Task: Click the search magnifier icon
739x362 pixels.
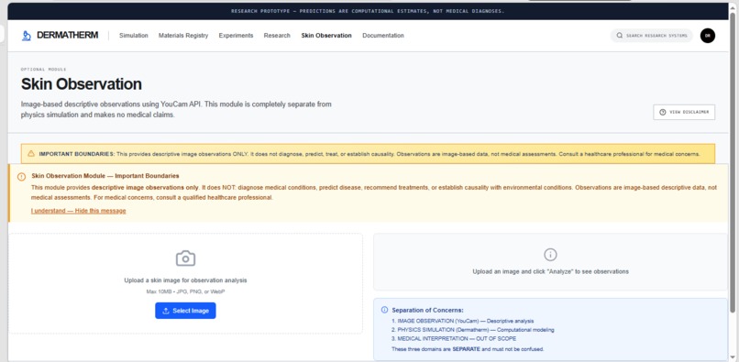Action: pyautogui.click(x=619, y=36)
